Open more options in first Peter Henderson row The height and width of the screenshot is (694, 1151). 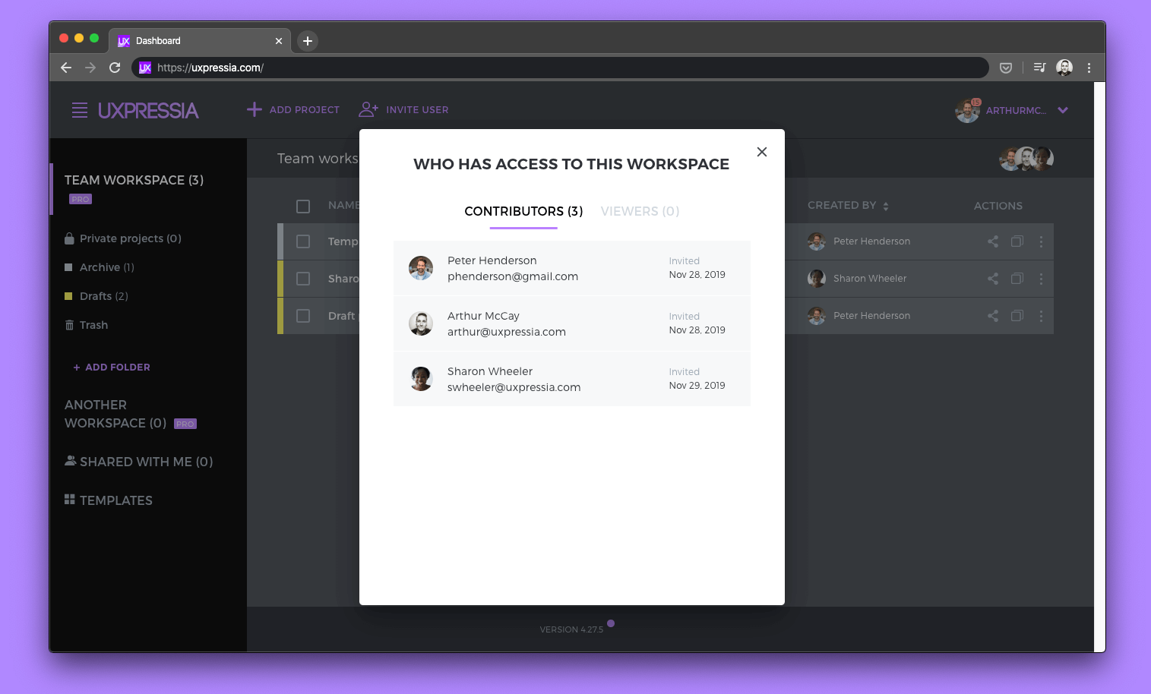coord(1041,241)
